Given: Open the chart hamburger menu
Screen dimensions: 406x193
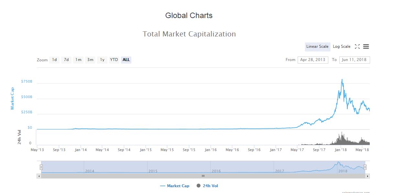Looking at the screenshot, I should coord(366,46).
